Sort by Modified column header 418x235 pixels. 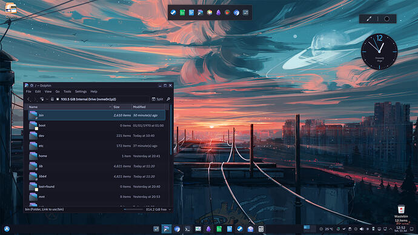coord(148,107)
